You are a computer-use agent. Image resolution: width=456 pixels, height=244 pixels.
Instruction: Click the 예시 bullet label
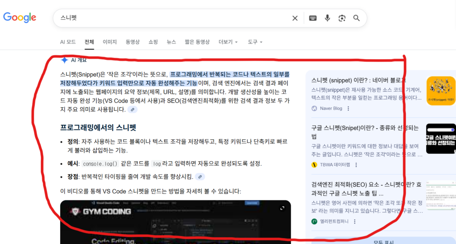click(73, 163)
